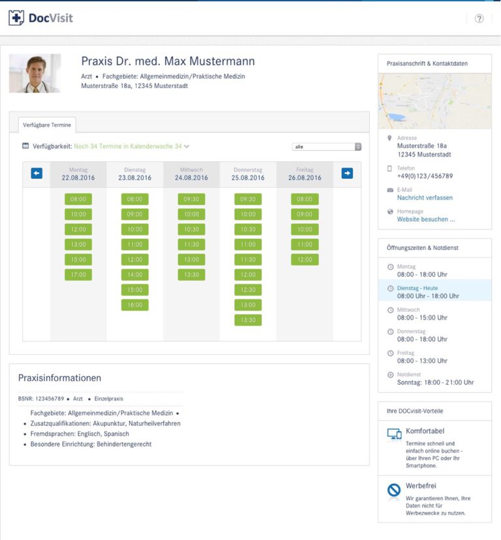Go to previous week with left arrow

37,173
